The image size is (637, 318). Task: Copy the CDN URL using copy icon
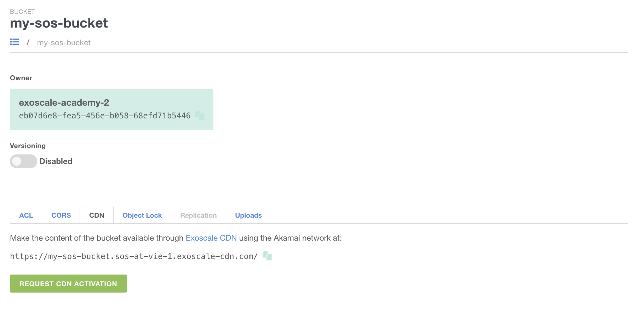(267, 256)
